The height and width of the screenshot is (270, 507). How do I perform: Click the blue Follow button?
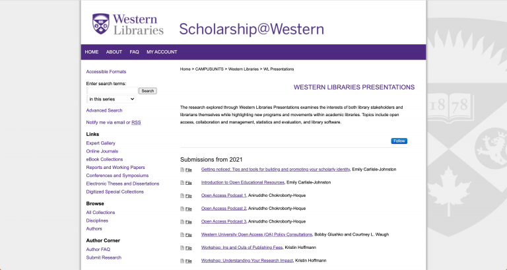(x=399, y=141)
